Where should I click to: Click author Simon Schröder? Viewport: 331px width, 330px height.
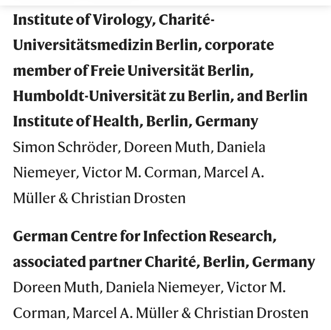click(x=66, y=147)
